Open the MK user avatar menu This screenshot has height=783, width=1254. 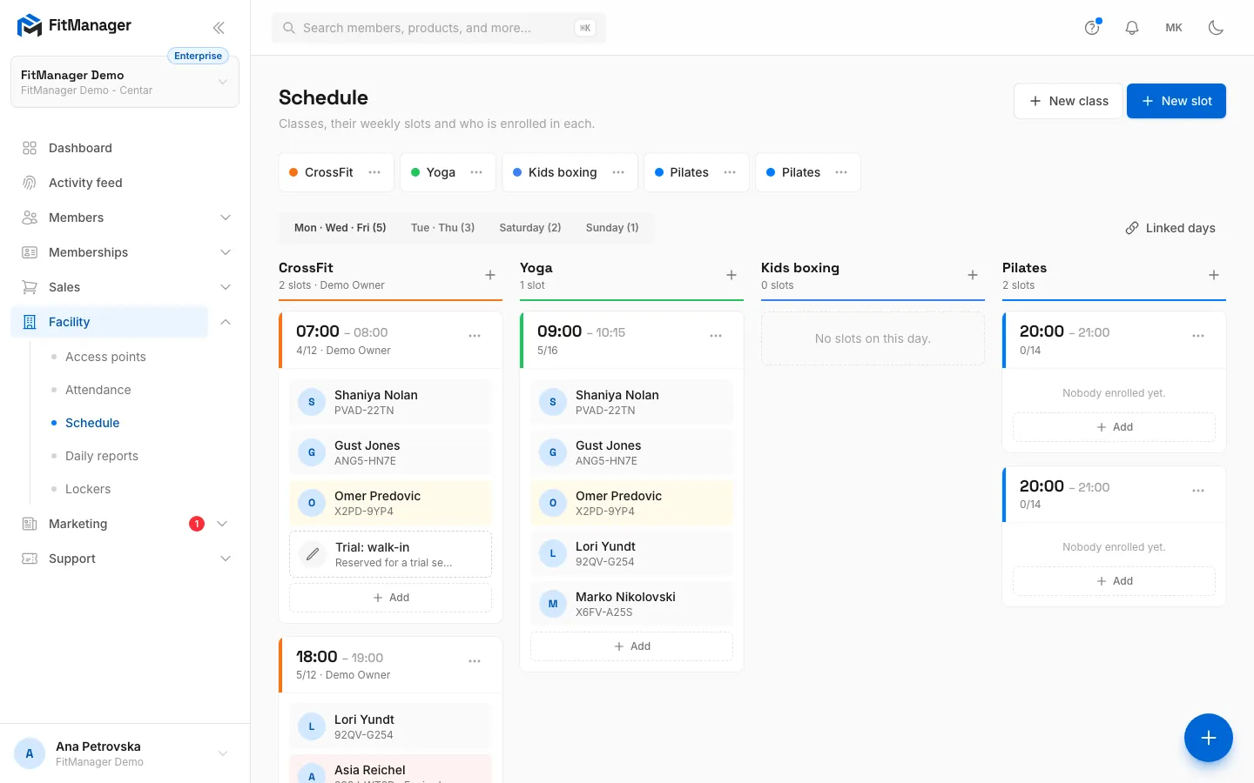(x=1174, y=28)
